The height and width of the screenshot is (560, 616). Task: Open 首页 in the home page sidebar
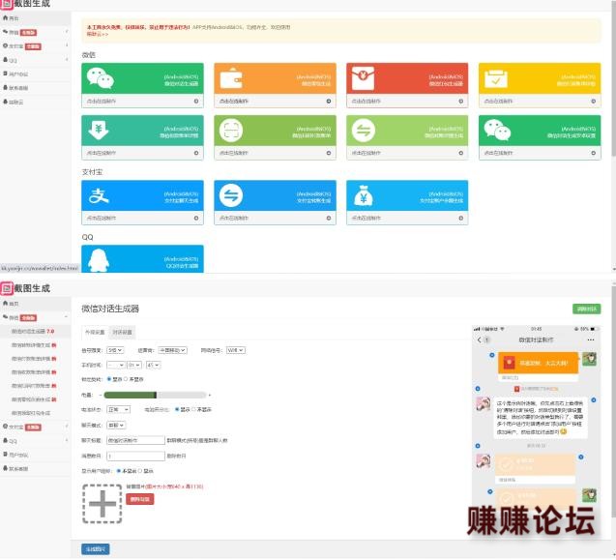coord(36,18)
